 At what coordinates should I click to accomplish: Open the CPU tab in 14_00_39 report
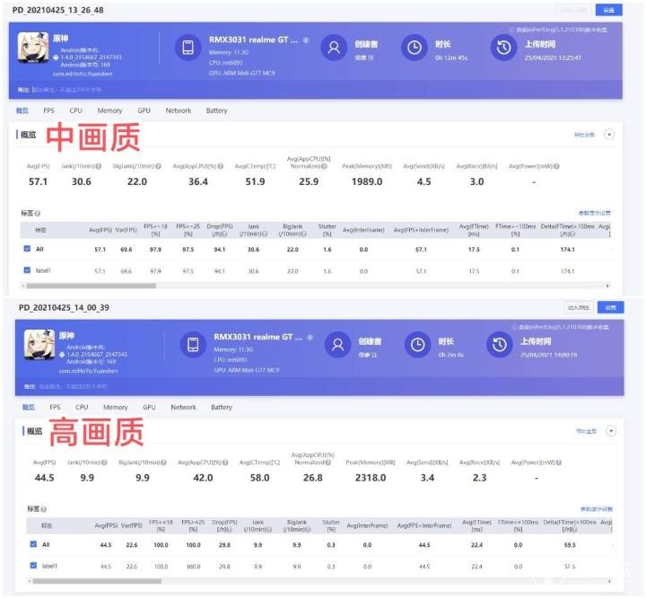[82, 407]
